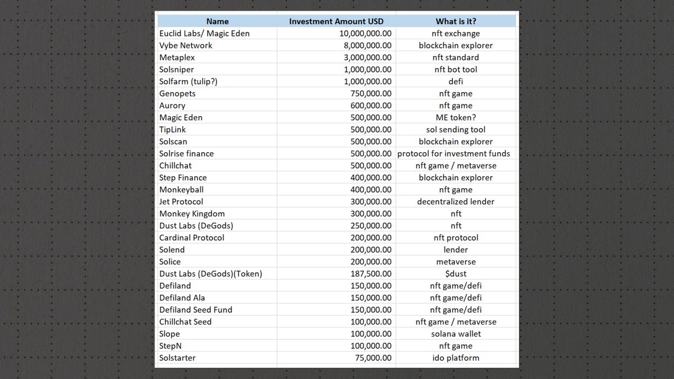The image size is (674, 379).
Task: Click the ME token? description cell
Action: pyautogui.click(x=456, y=117)
